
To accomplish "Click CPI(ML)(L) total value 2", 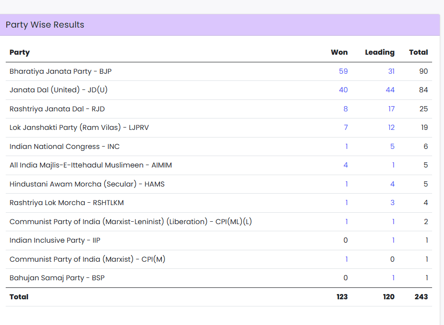I will tap(426, 222).
